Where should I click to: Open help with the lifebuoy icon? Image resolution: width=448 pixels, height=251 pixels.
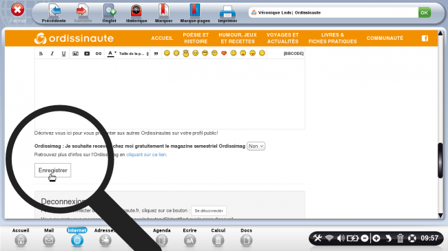point(412,238)
